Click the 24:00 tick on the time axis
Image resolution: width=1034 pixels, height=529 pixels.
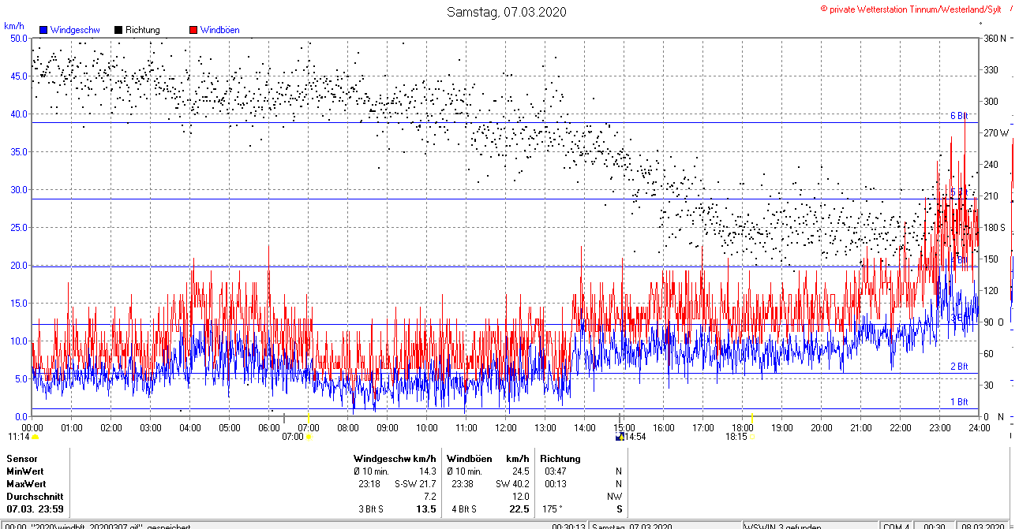(979, 427)
